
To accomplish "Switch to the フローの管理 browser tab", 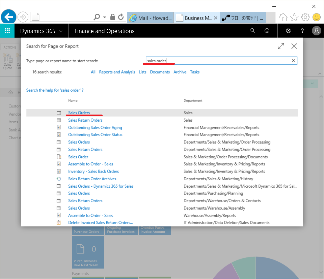I will point(243,18).
